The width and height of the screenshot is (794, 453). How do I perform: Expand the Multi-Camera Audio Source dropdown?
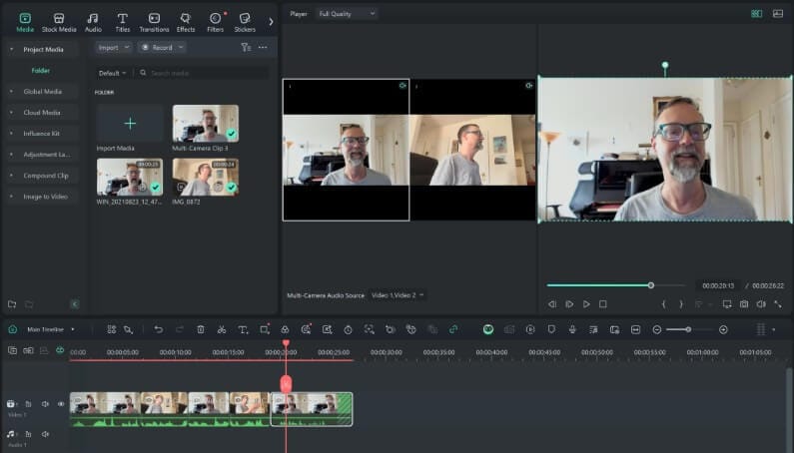tap(398, 295)
